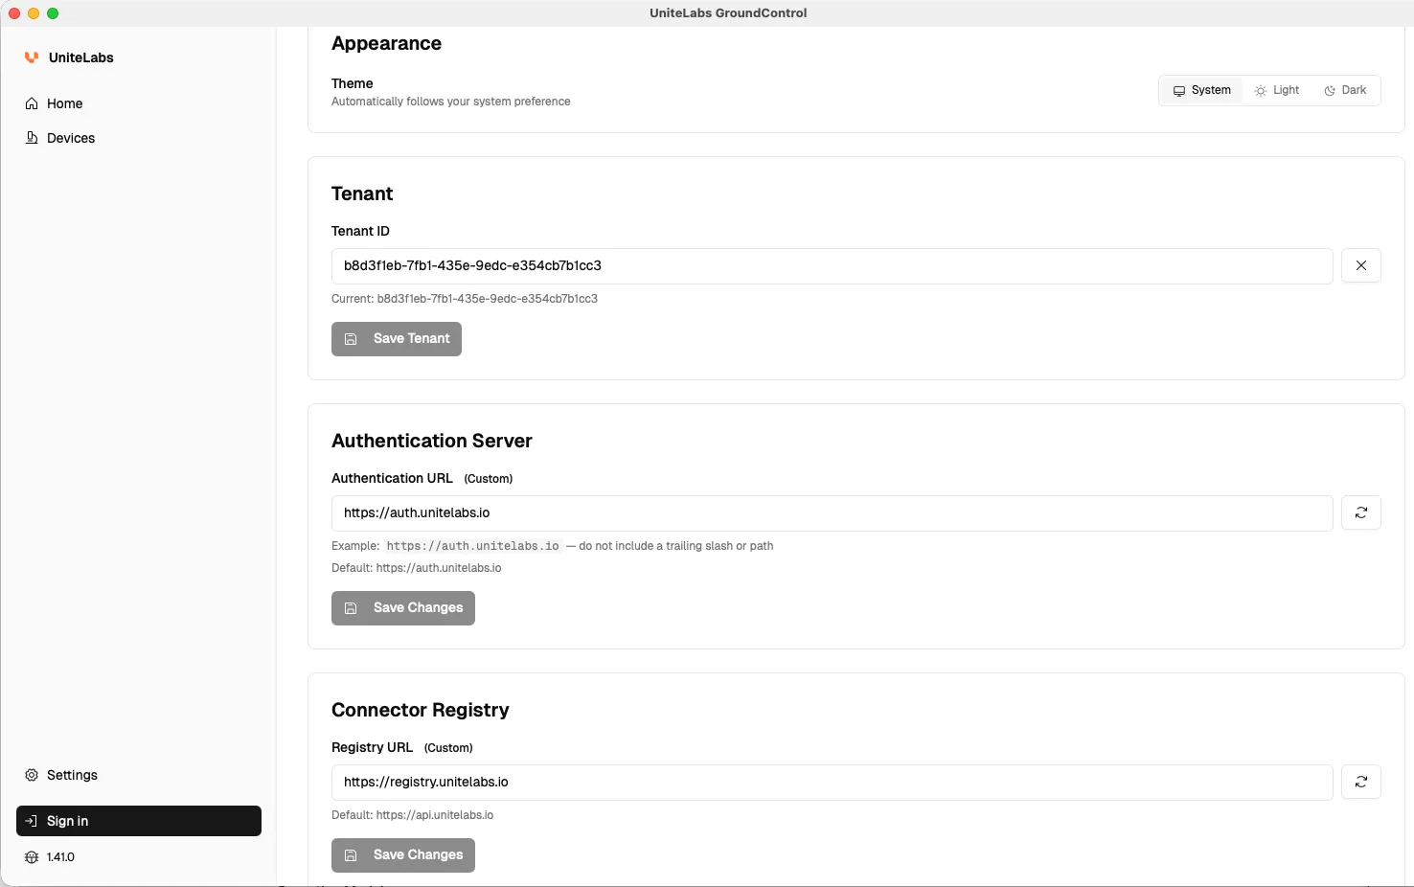The image size is (1414, 887).
Task: Click the version globe icon
Action: pos(32,857)
